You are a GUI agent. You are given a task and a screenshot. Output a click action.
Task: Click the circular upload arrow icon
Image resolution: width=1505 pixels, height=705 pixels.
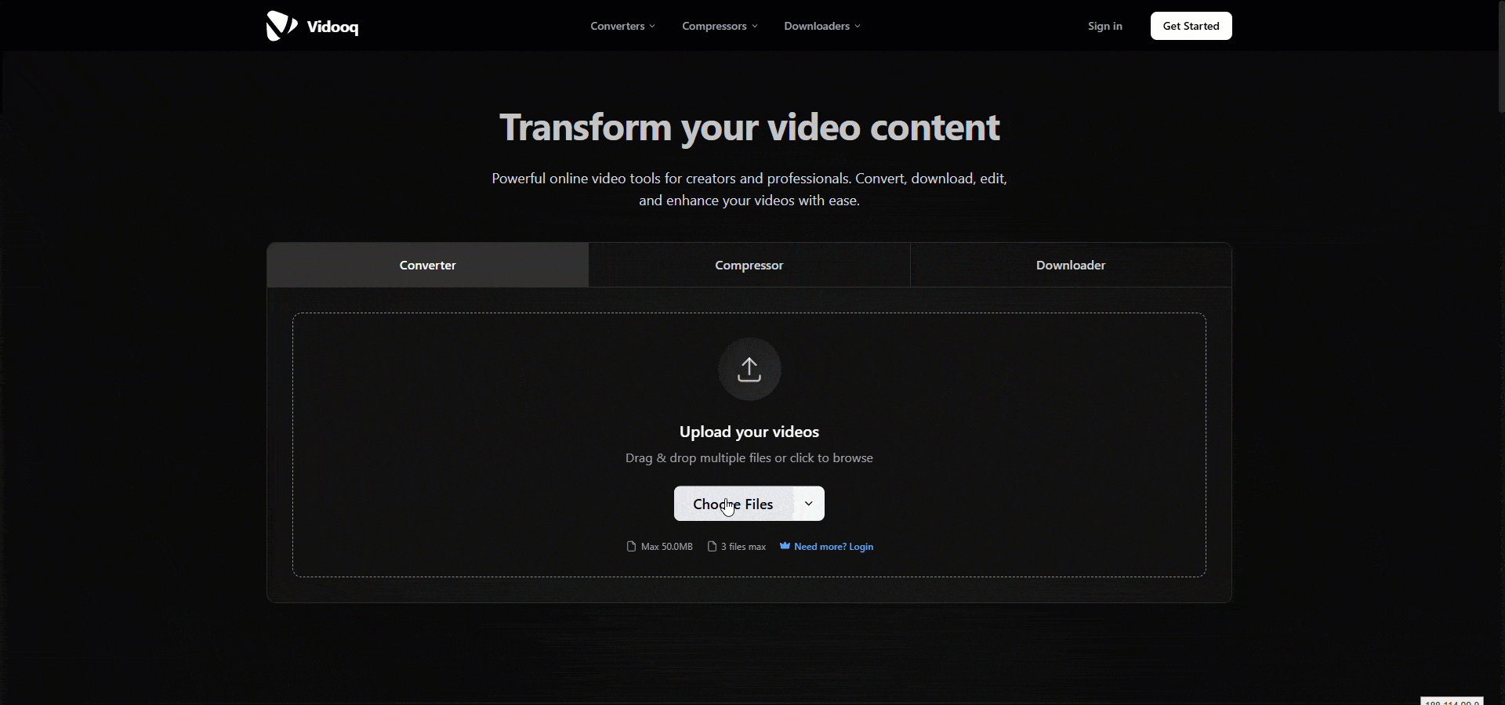click(749, 369)
